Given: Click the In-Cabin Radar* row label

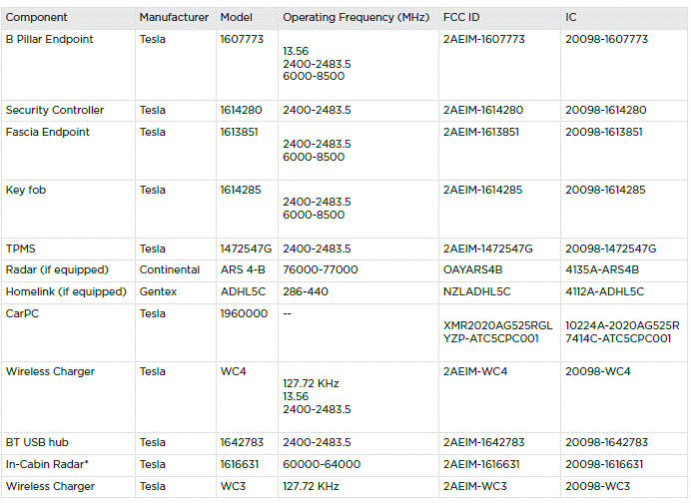Looking at the screenshot, I should 47,465.
